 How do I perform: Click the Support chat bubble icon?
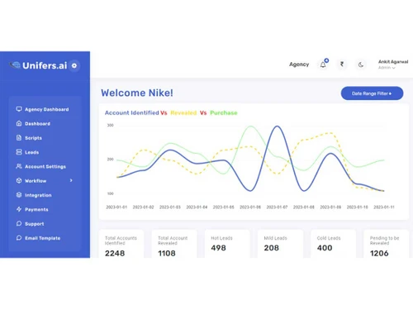(x=19, y=223)
